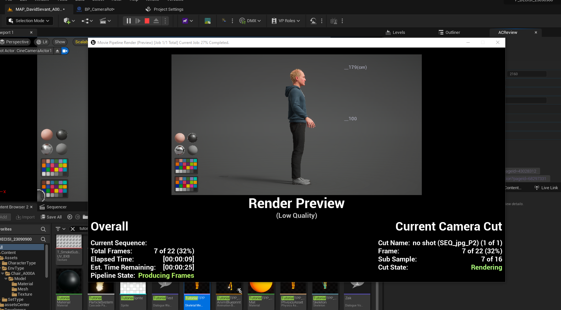Open the Levels panel tab
561x310 pixels.
tap(395, 33)
